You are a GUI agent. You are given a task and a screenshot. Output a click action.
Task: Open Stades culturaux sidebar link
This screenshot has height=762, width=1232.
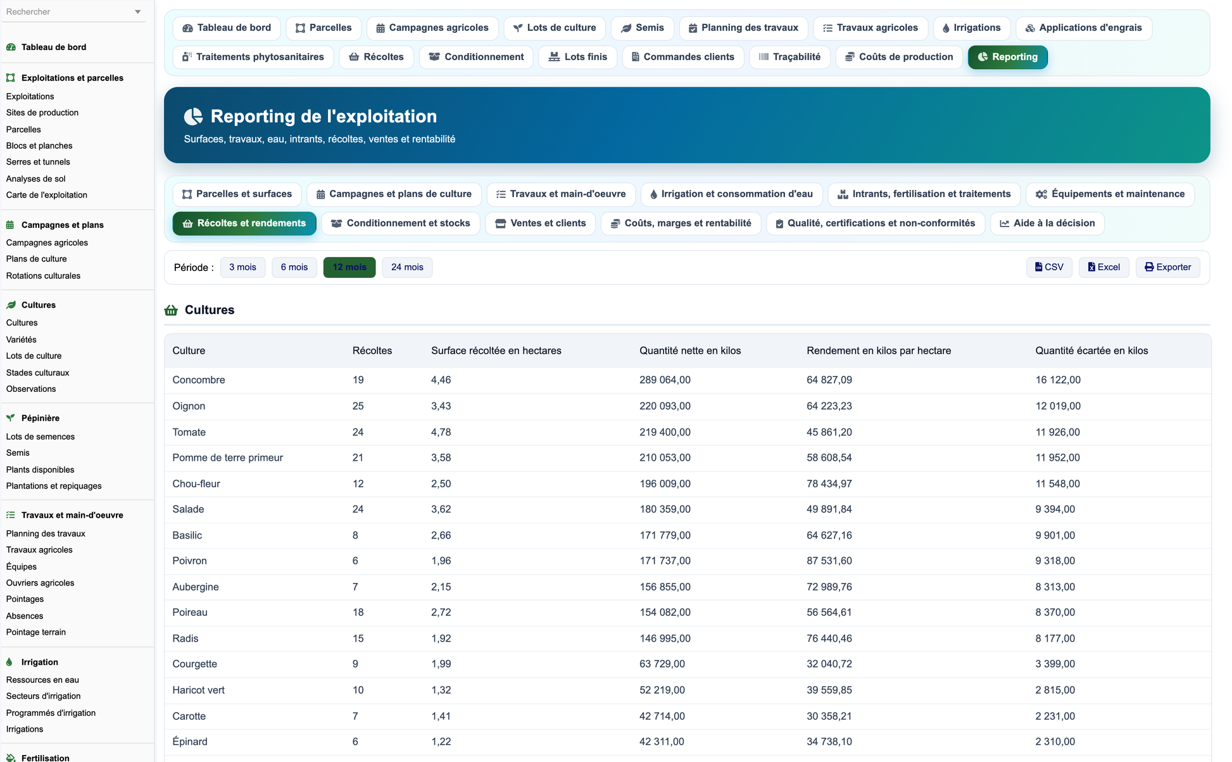37,373
